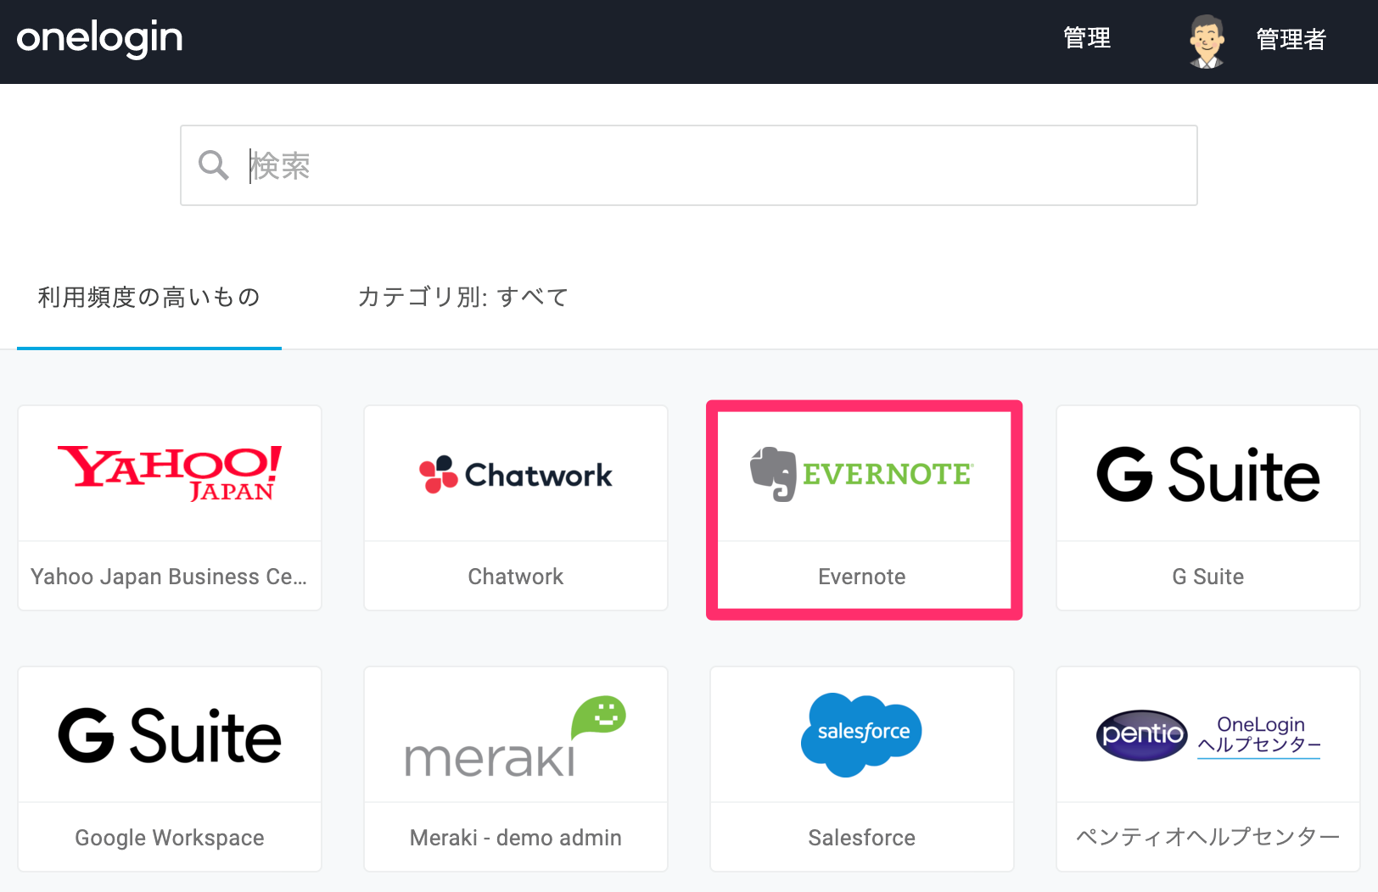Click the Chatwork app name label
The height and width of the screenshot is (892, 1378).
pyautogui.click(x=516, y=577)
